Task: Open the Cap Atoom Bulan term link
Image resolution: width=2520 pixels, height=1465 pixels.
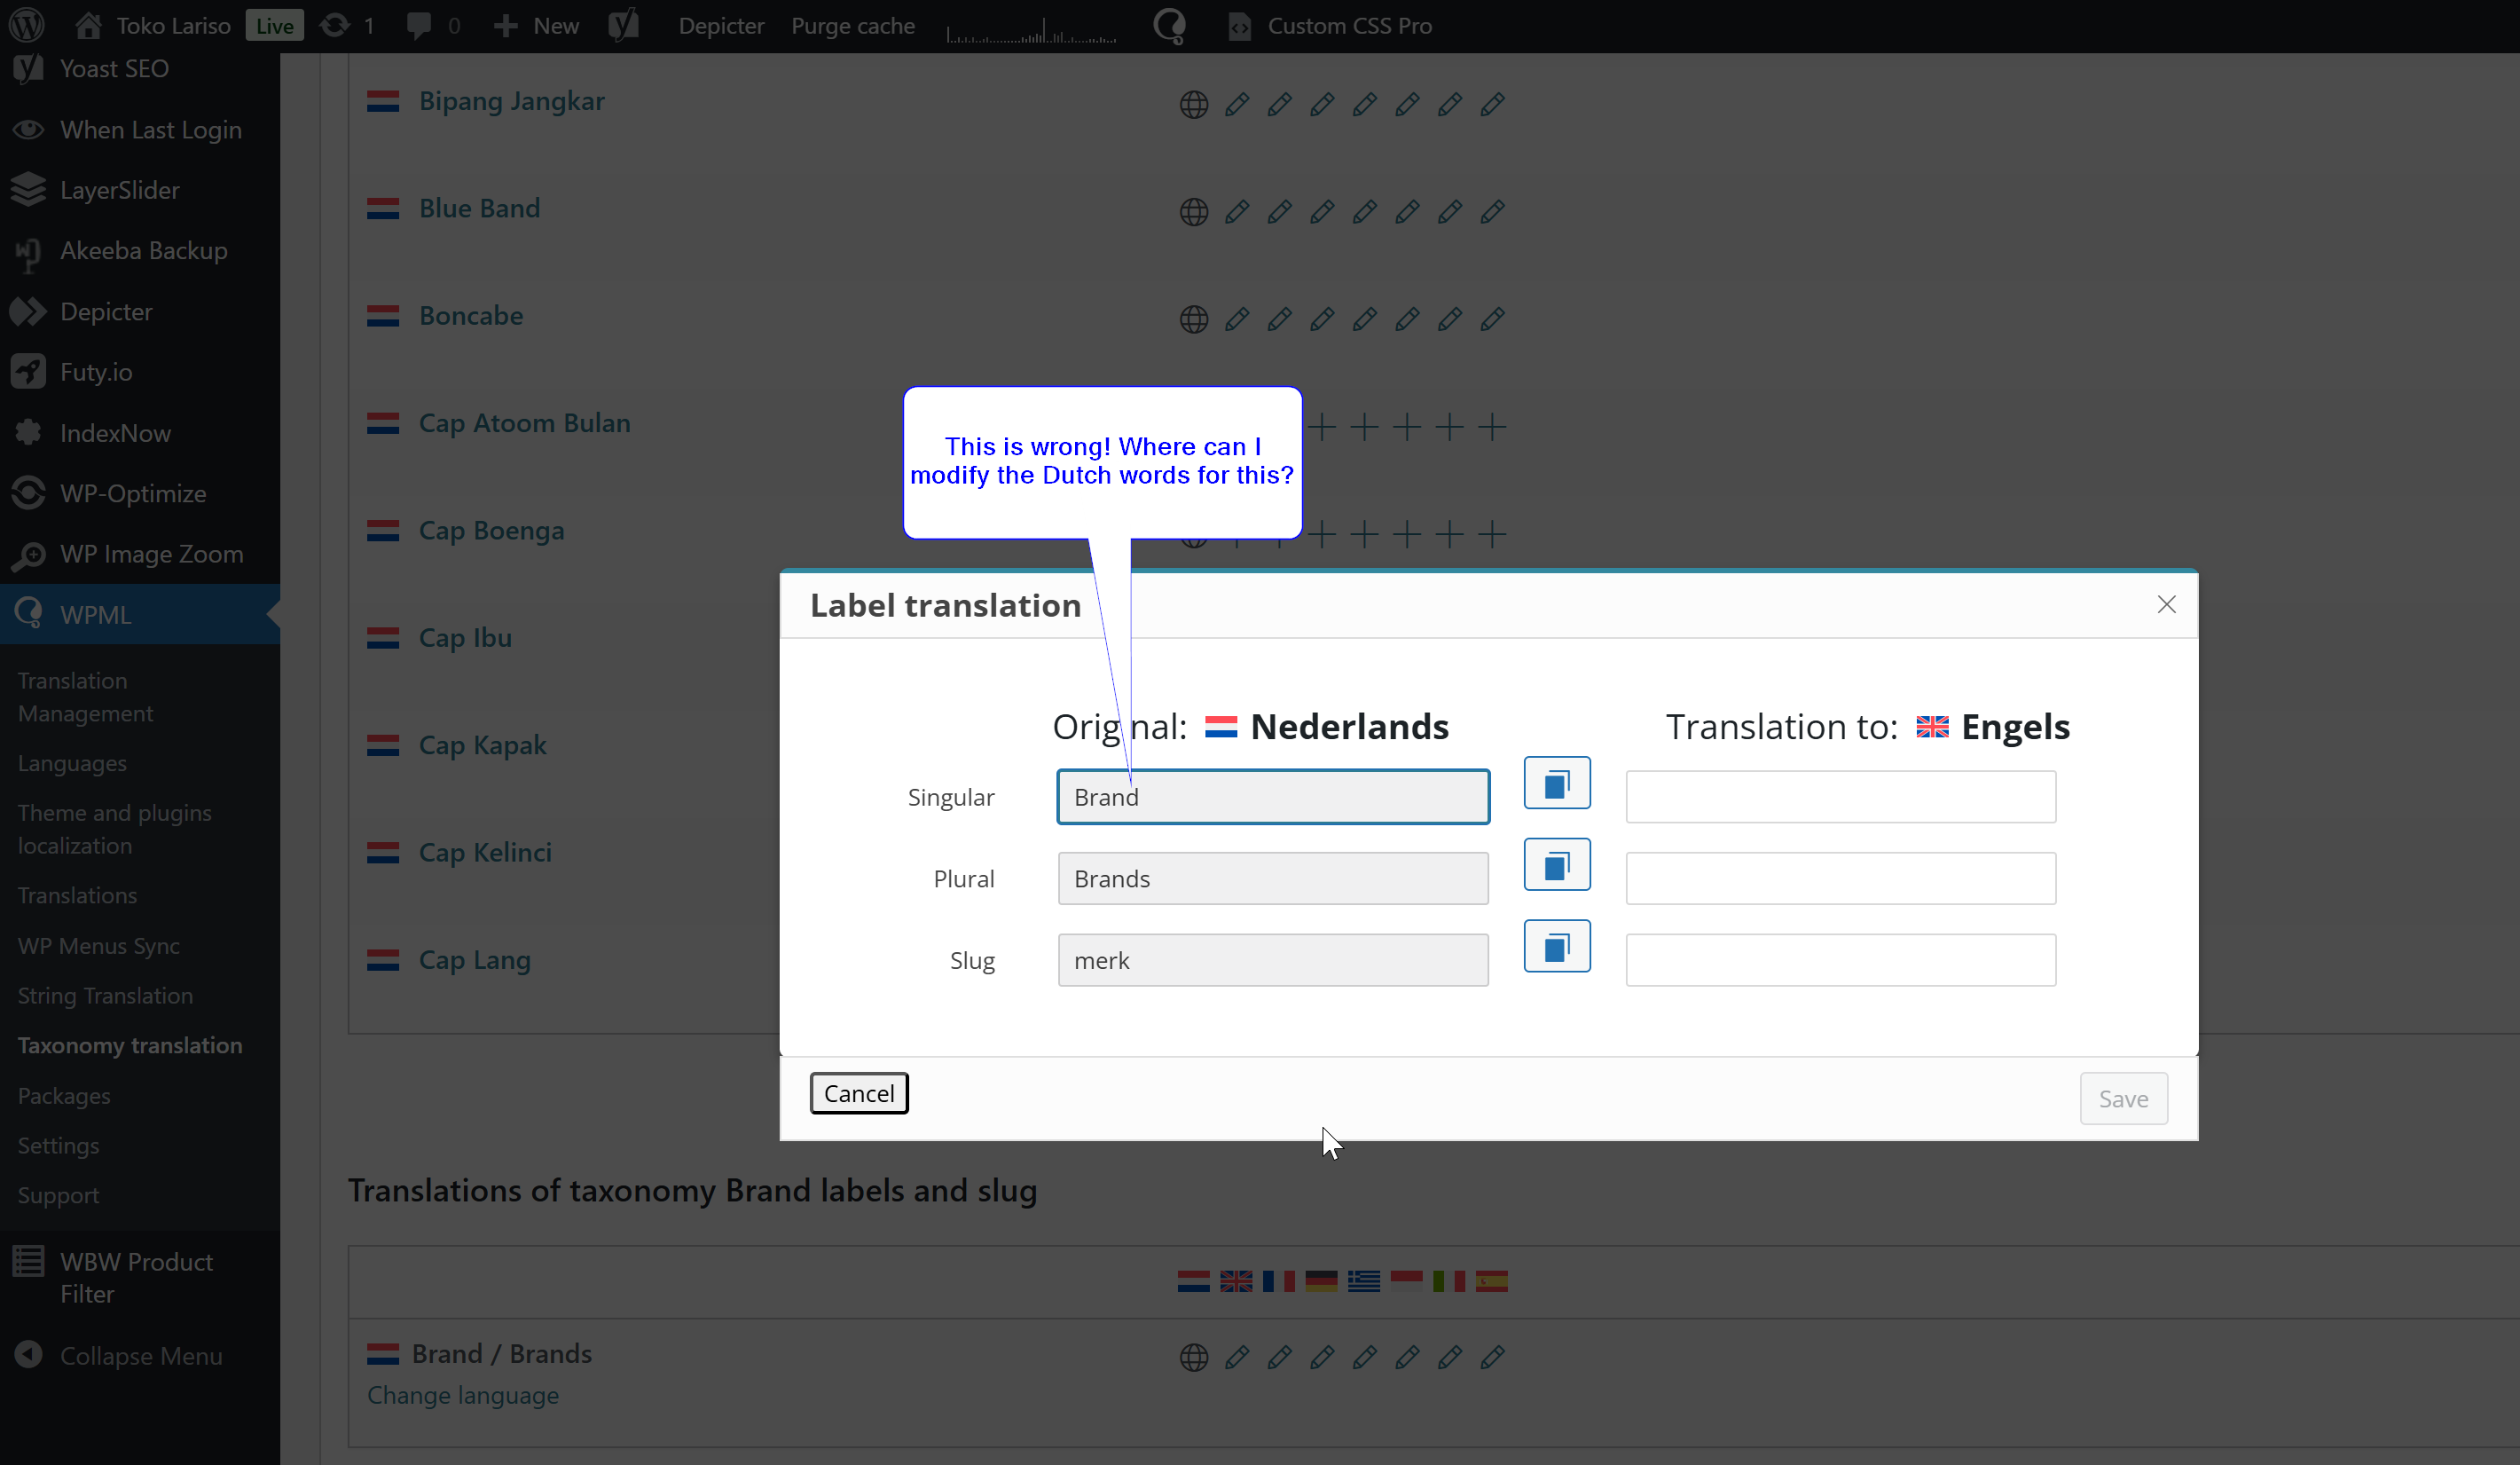Action: [x=525, y=423]
